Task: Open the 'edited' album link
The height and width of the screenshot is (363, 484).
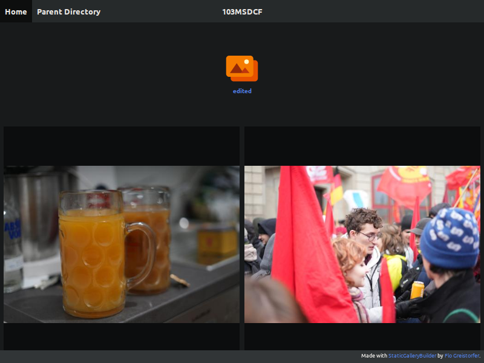Action: click(x=241, y=91)
